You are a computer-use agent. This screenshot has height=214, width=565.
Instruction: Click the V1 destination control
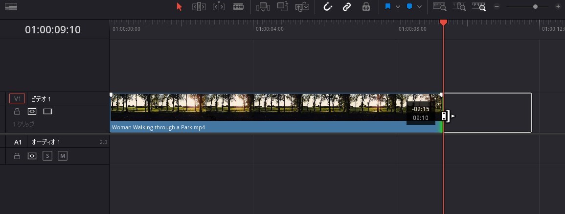pos(17,99)
